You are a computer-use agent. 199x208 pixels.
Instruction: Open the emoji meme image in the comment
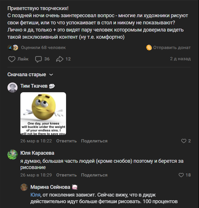(43, 113)
